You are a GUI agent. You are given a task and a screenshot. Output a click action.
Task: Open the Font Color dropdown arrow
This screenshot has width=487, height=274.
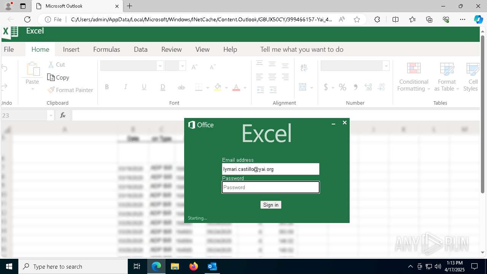pos(245,88)
